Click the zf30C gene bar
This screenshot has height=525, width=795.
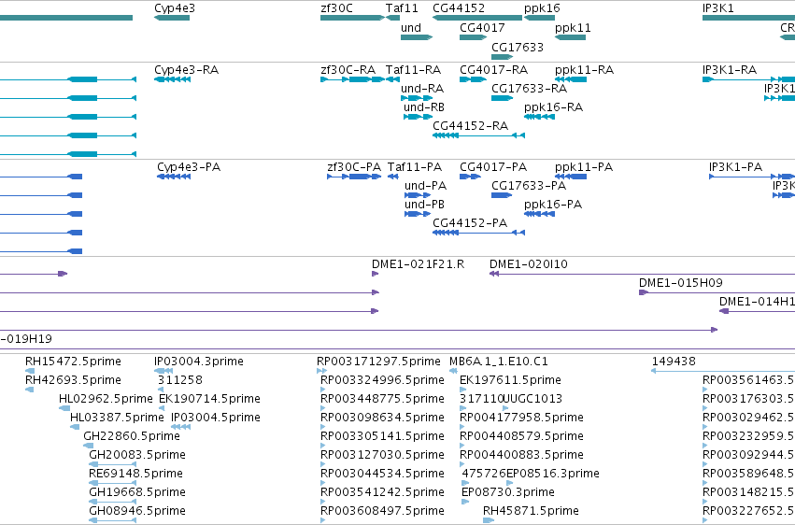tap(352, 18)
